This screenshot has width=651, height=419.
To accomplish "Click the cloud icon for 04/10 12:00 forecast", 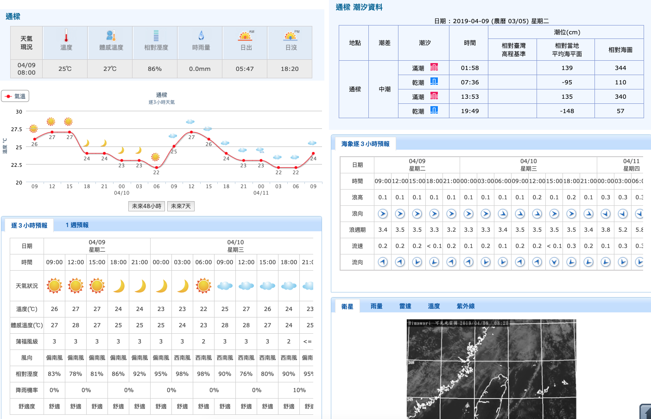I will [246, 286].
